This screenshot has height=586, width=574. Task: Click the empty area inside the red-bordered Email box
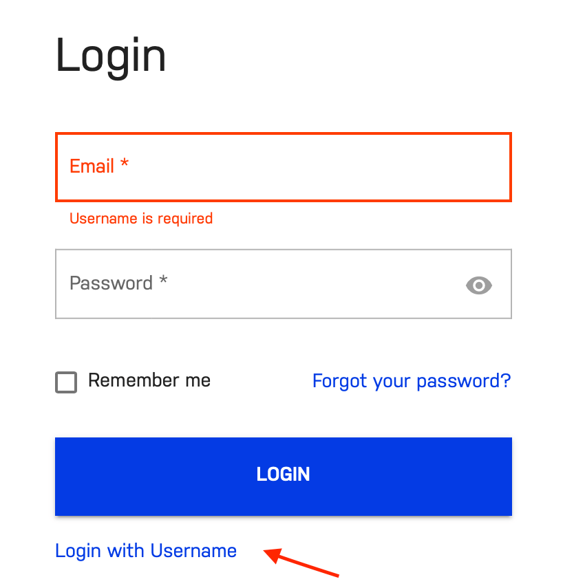pyautogui.click(x=318, y=167)
